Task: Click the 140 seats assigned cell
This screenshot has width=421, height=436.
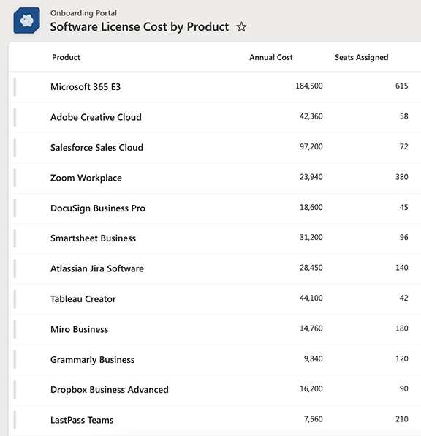Action: pyautogui.click(x=401, y=268)
